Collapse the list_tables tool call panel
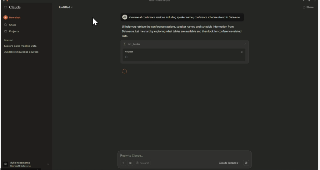The image size is (320, 170). [245, 44]
